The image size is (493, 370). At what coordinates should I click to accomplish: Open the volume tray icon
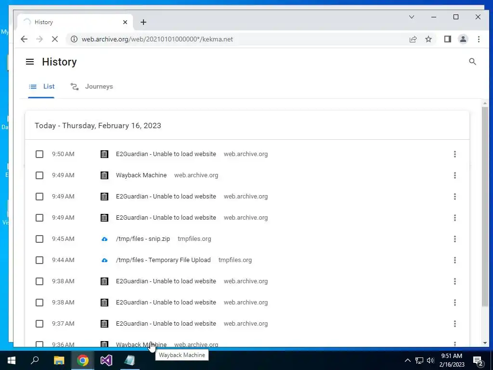tap(430, 360)
